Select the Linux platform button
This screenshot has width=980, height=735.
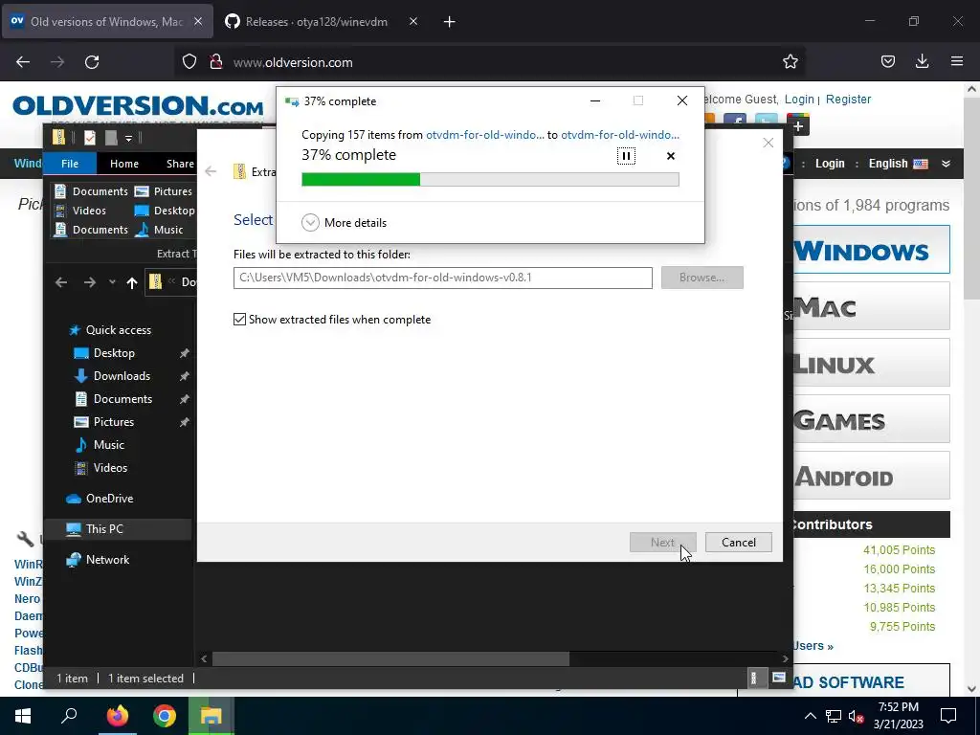pyautogui.click(x=871, y=363)
